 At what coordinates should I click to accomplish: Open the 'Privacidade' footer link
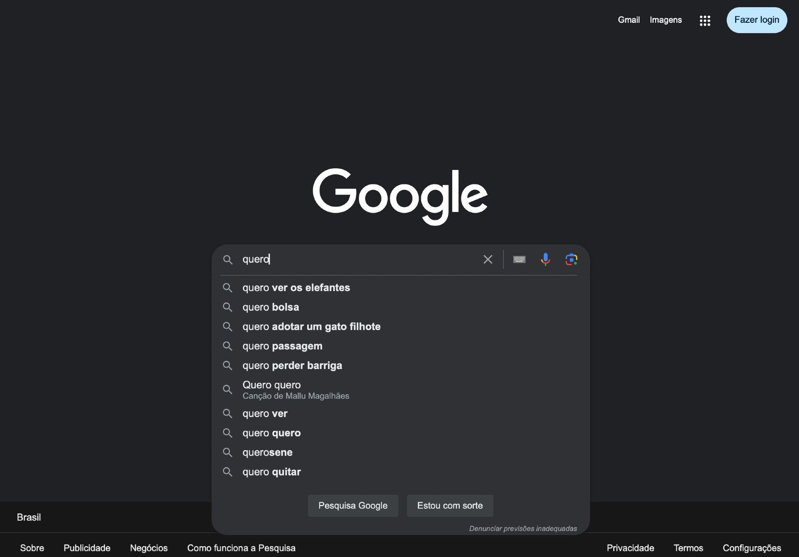pyautogui.click(x=630, y=548)
